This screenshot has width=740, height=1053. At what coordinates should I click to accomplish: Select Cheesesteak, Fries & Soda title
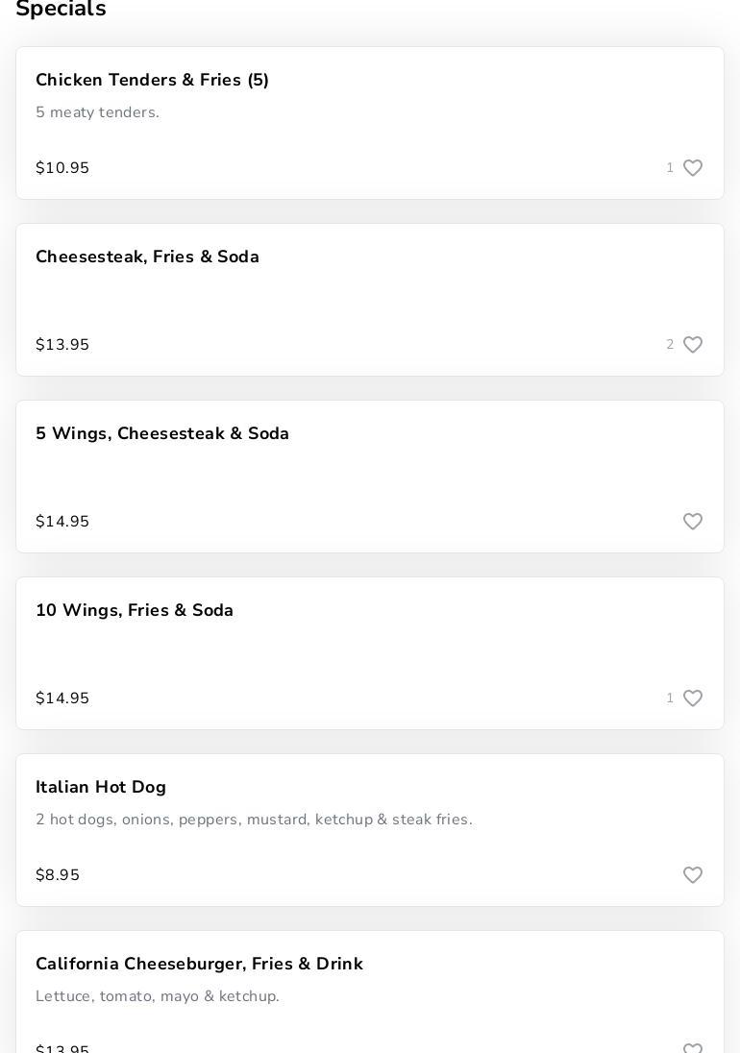click(147, 257)
